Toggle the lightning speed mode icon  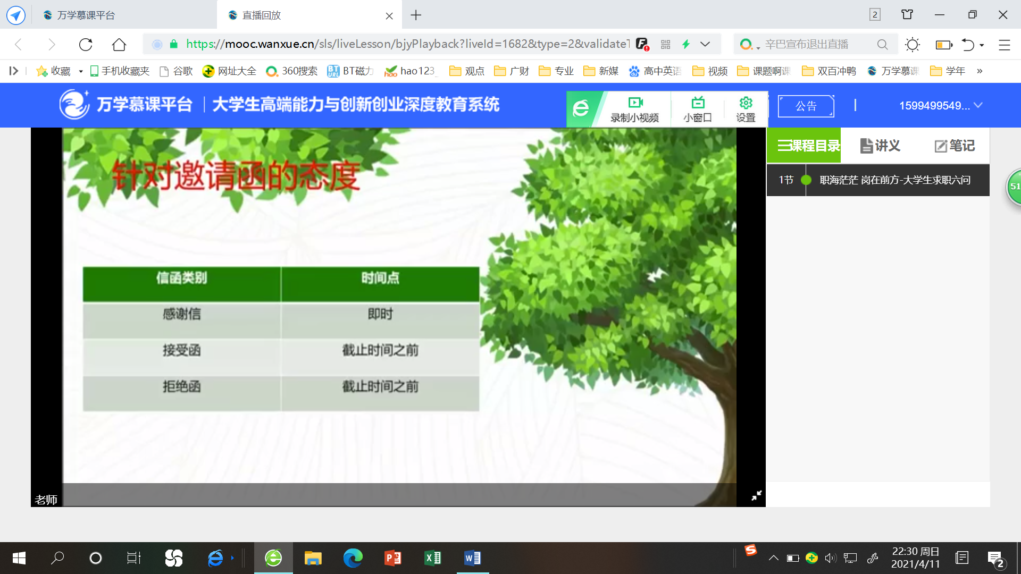686,45
